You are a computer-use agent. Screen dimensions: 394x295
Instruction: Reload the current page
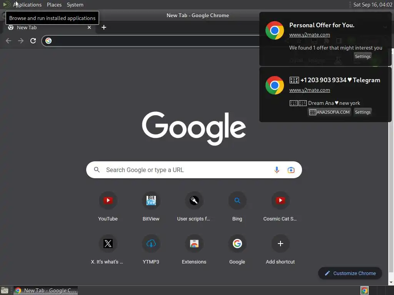pos(33,41)
